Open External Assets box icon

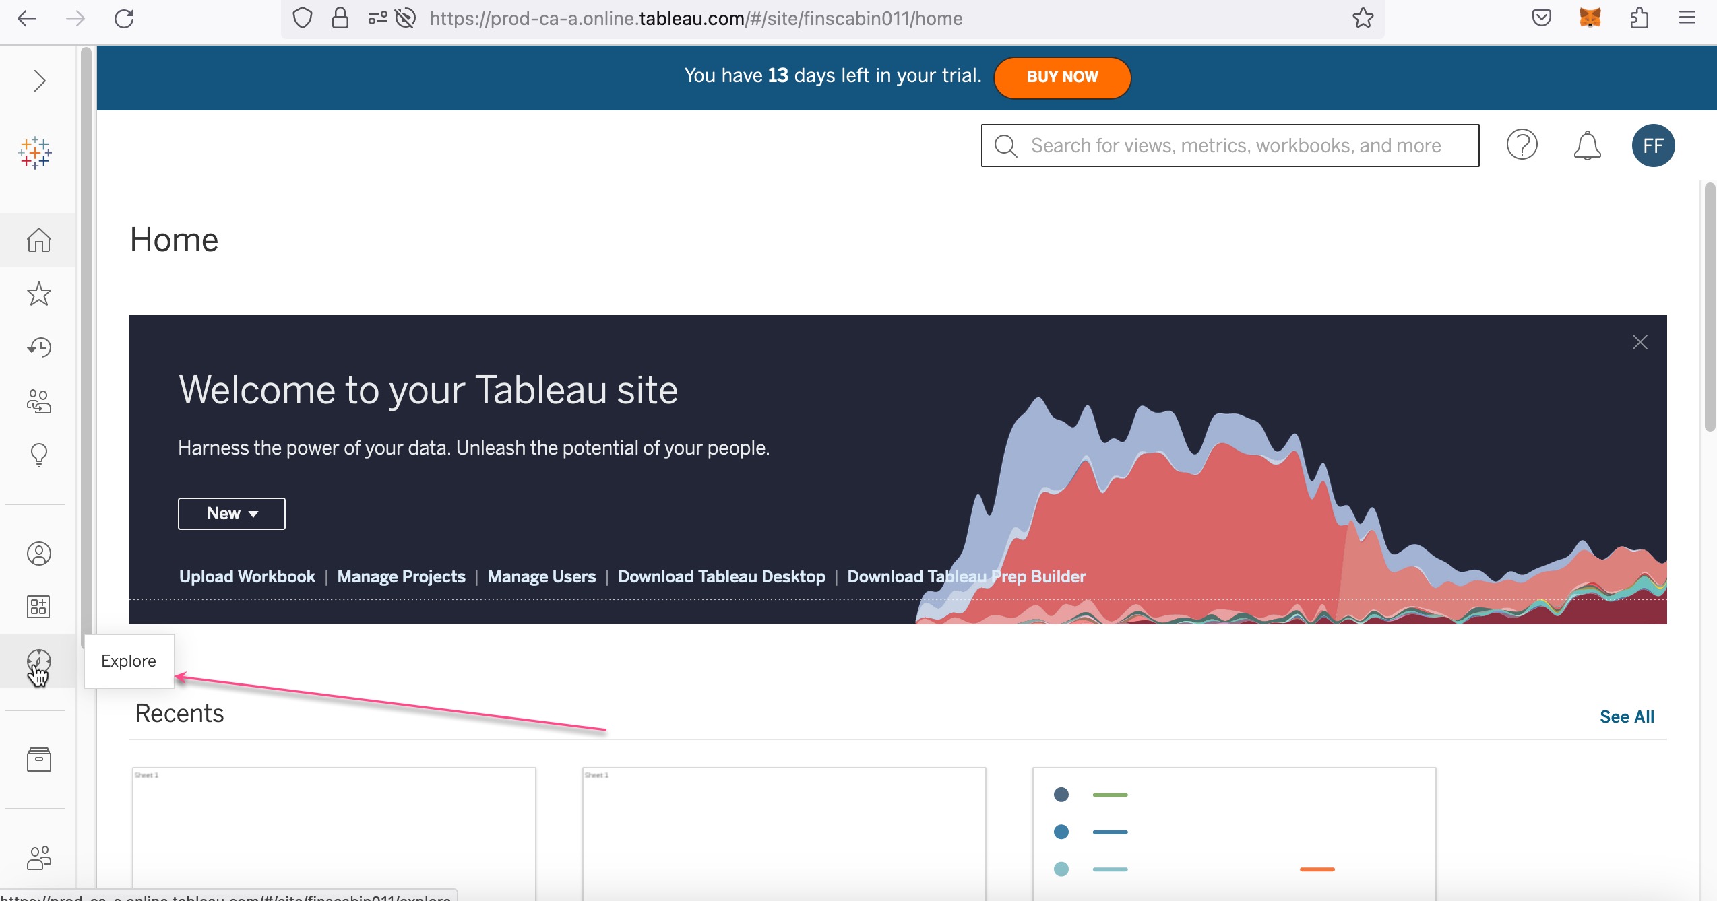coord(38,760)
